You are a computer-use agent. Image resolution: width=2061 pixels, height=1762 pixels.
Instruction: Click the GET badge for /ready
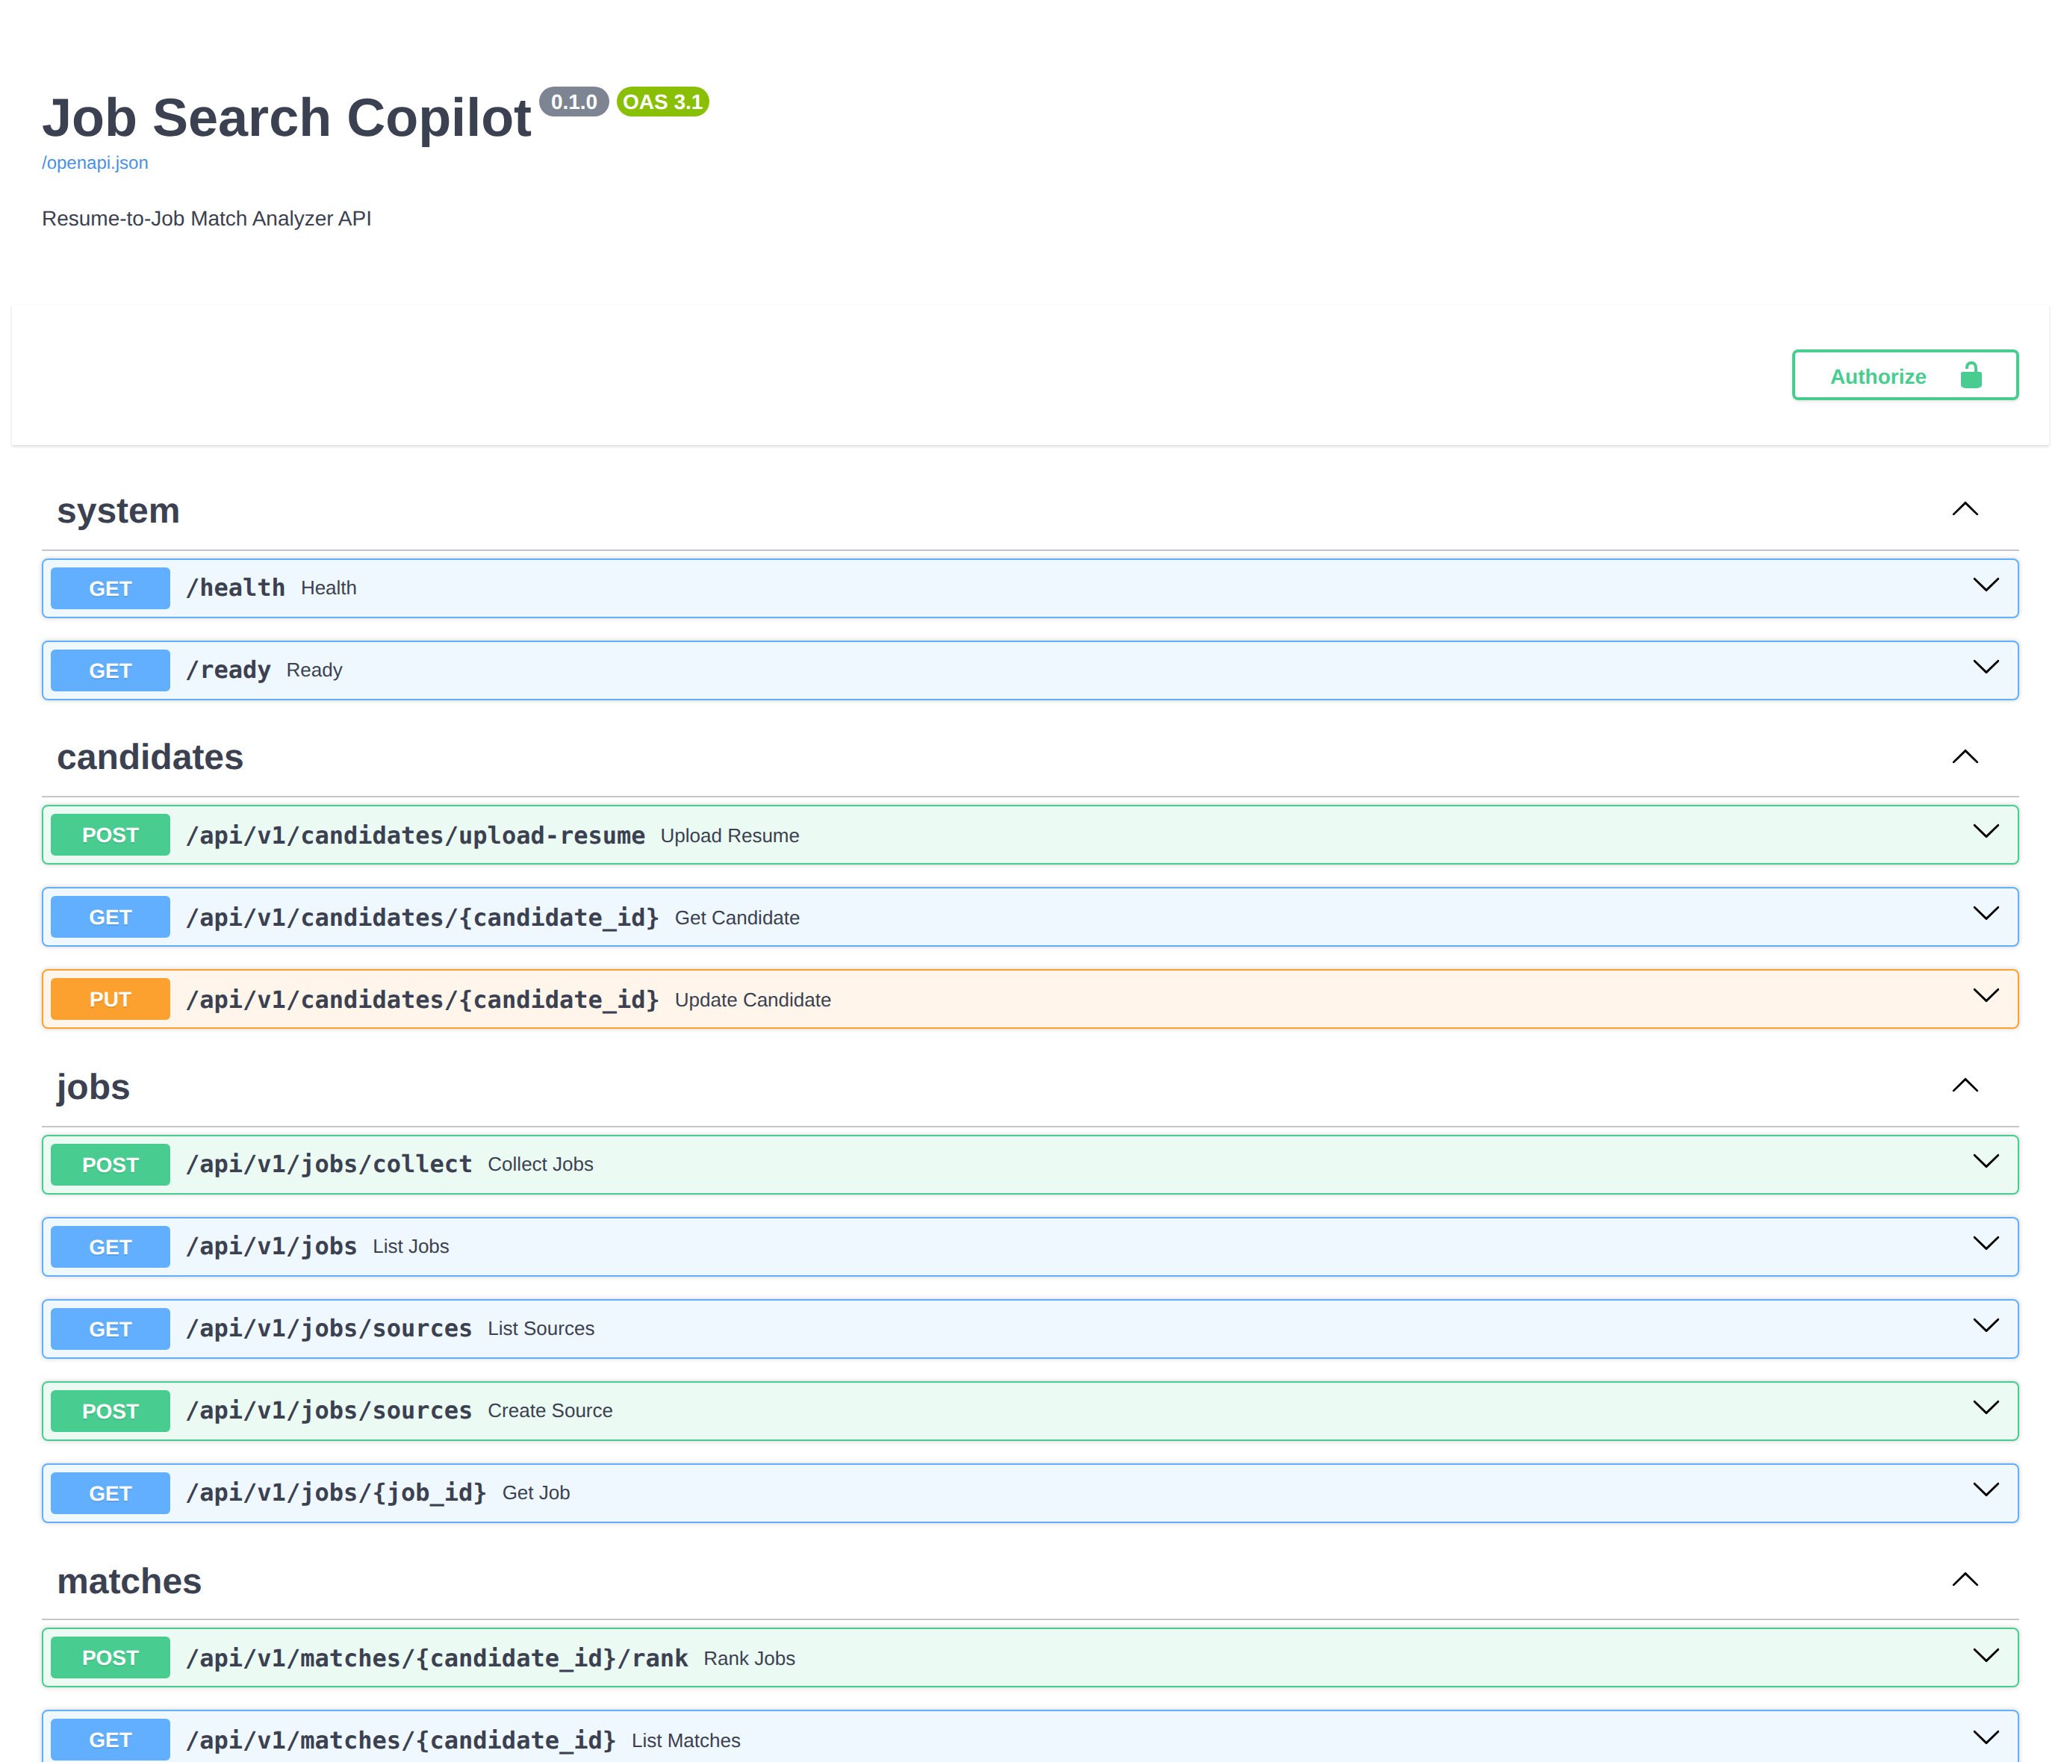[111, 670]
